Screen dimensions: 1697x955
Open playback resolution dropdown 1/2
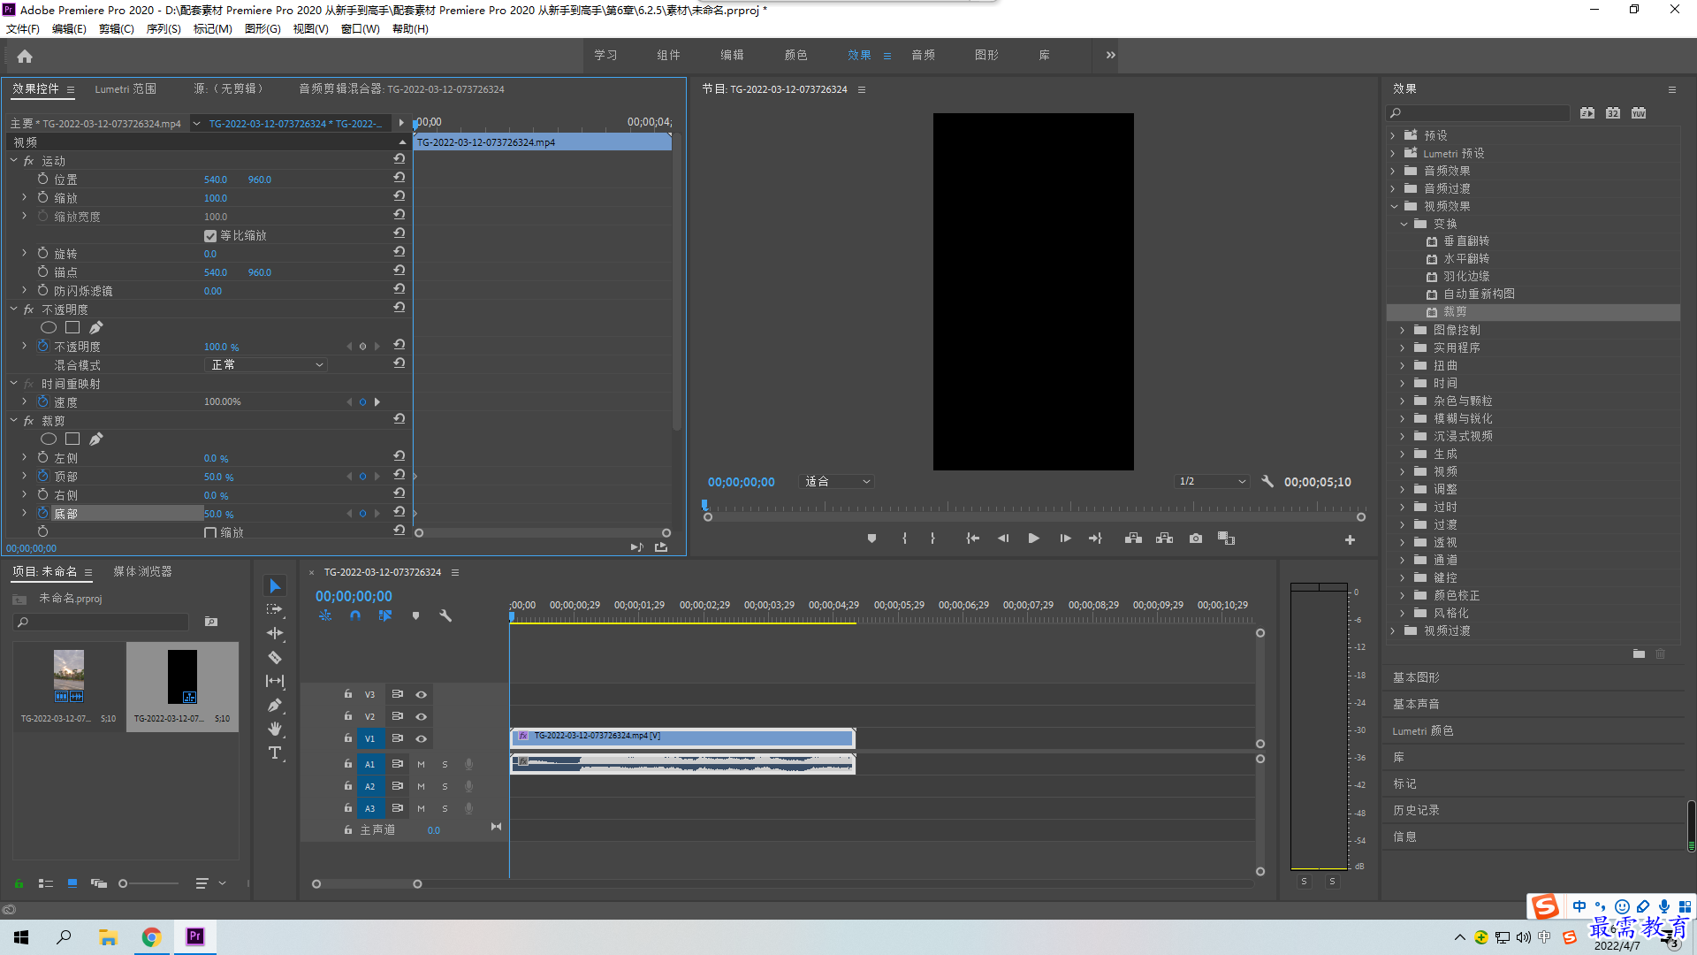(1212, 482)
